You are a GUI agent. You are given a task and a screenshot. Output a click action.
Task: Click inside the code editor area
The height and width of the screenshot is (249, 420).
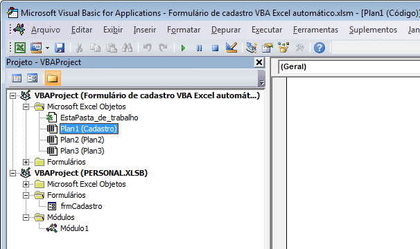click(x=353, y=163)
